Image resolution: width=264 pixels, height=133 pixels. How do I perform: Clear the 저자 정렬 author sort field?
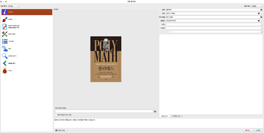(x=261, y=17)
